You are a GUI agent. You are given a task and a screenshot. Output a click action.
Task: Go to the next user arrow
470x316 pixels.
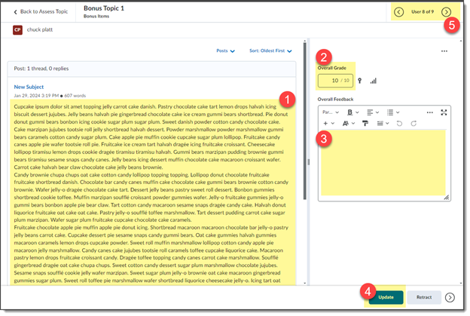(447, 12)
